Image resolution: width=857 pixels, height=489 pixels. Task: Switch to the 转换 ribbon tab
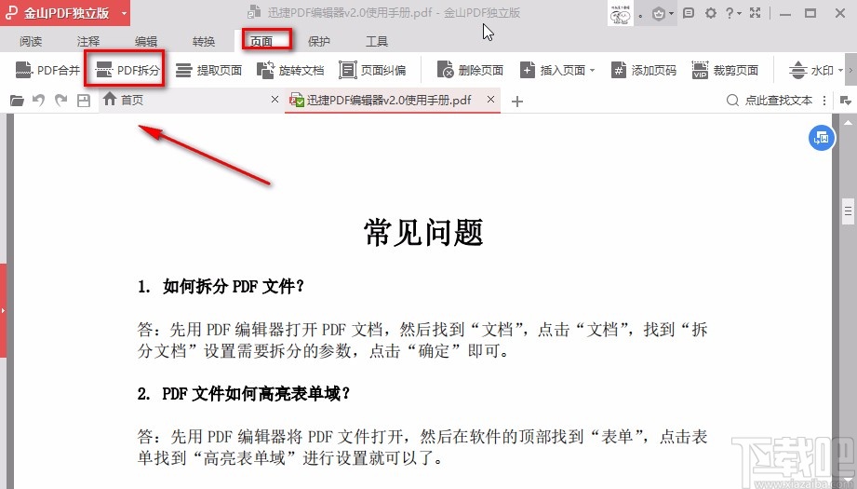point(204,41)
